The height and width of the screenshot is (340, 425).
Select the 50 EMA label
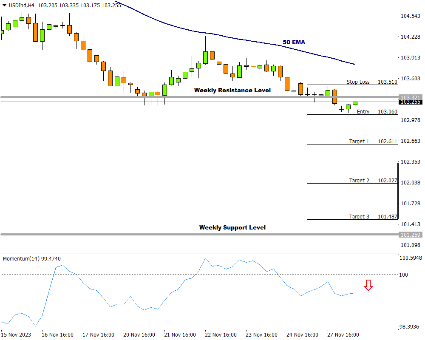[294, 42]
